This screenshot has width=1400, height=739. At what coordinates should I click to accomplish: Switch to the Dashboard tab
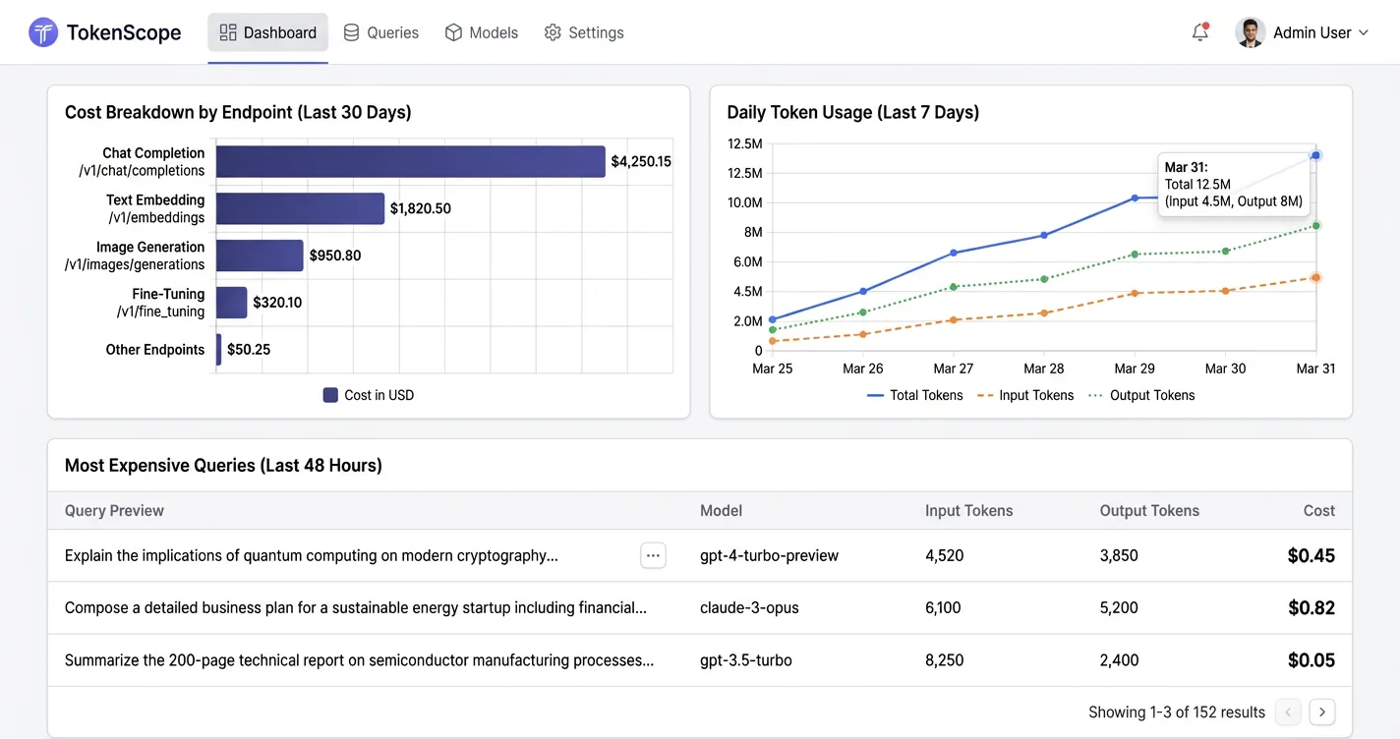point(279,31)
